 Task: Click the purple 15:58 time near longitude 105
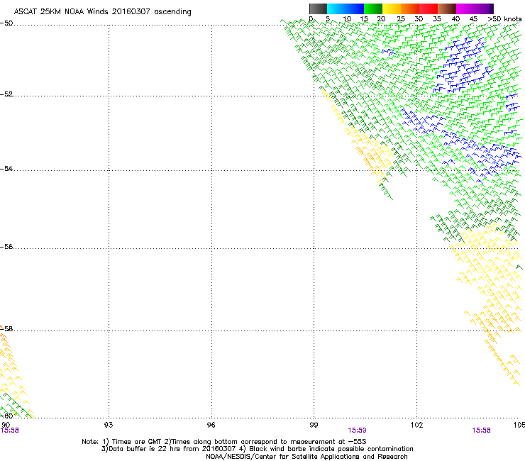click(481, 431)
